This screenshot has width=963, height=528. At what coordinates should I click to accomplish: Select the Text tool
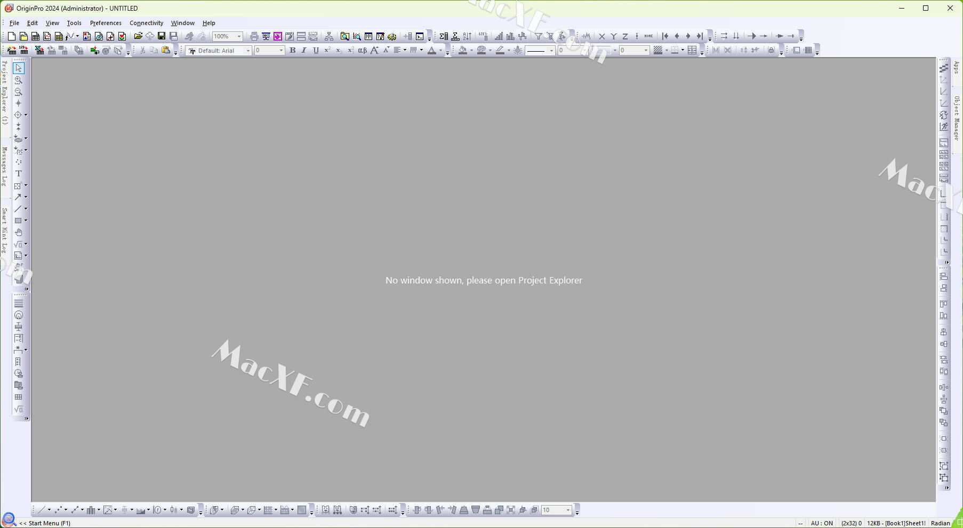19,174
